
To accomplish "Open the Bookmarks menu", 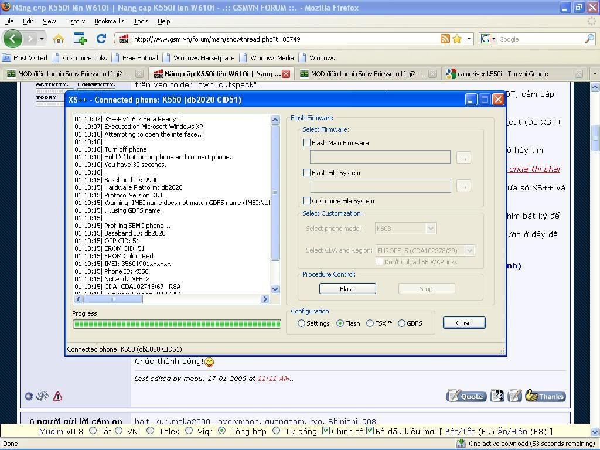I will click(x=109, y=21).
